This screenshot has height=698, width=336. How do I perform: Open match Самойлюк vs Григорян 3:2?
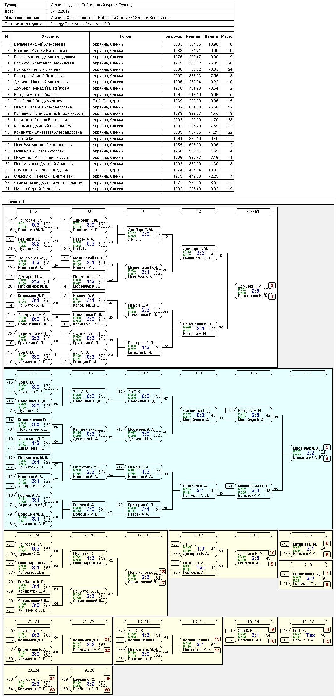(x=308, y=579)
